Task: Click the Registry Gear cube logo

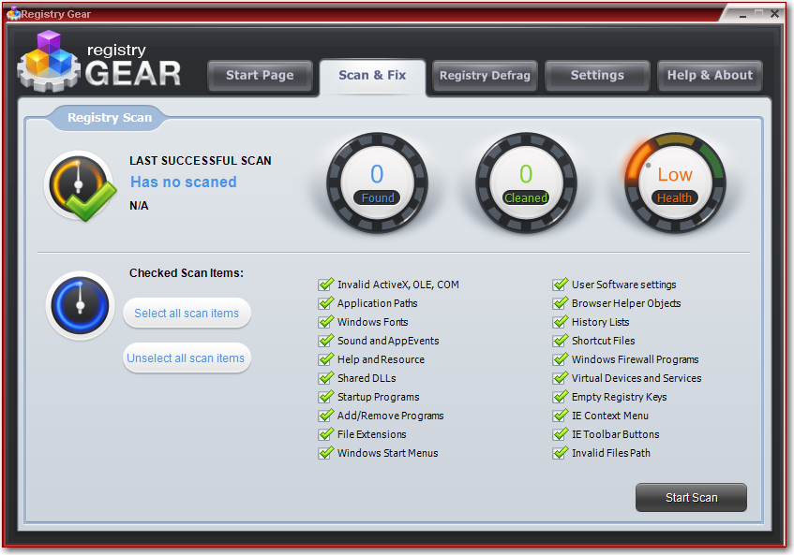Action: tap(49, 62)
